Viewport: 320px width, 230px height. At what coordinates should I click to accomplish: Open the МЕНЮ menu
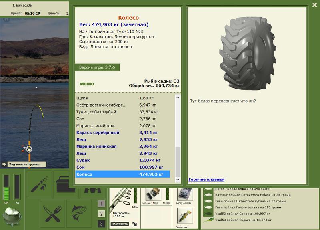tap(87, 84)
